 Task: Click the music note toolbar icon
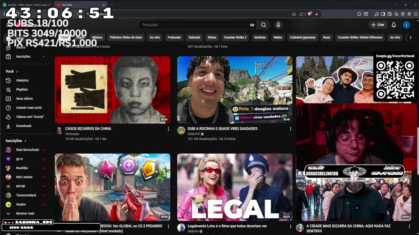(x=376, y=14)
